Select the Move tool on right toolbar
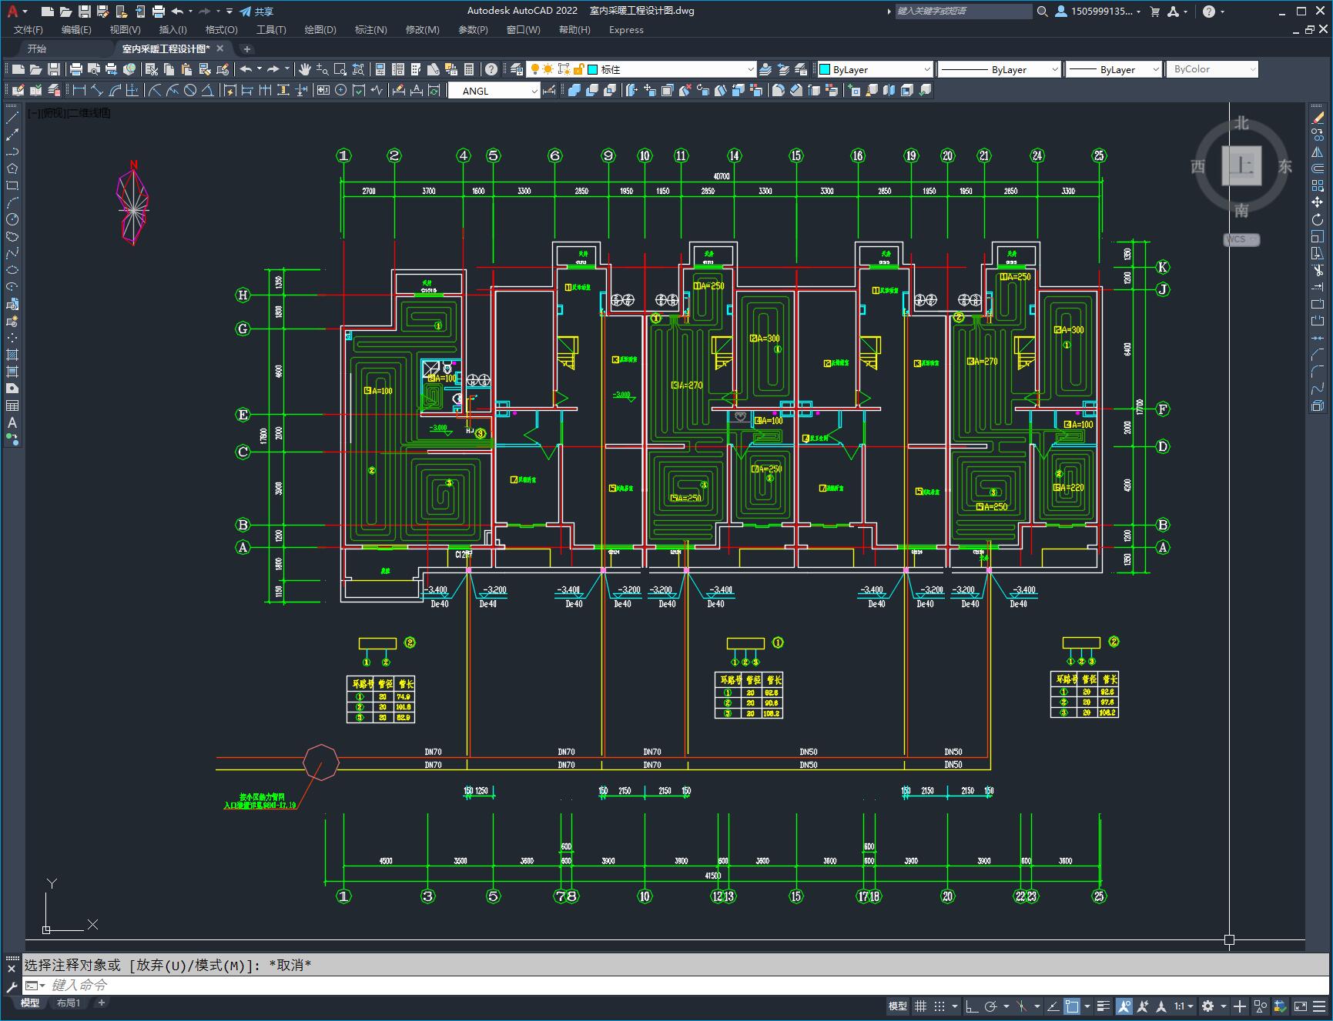Screen dimensions: 1333x1021 [x=1318, y=202]
